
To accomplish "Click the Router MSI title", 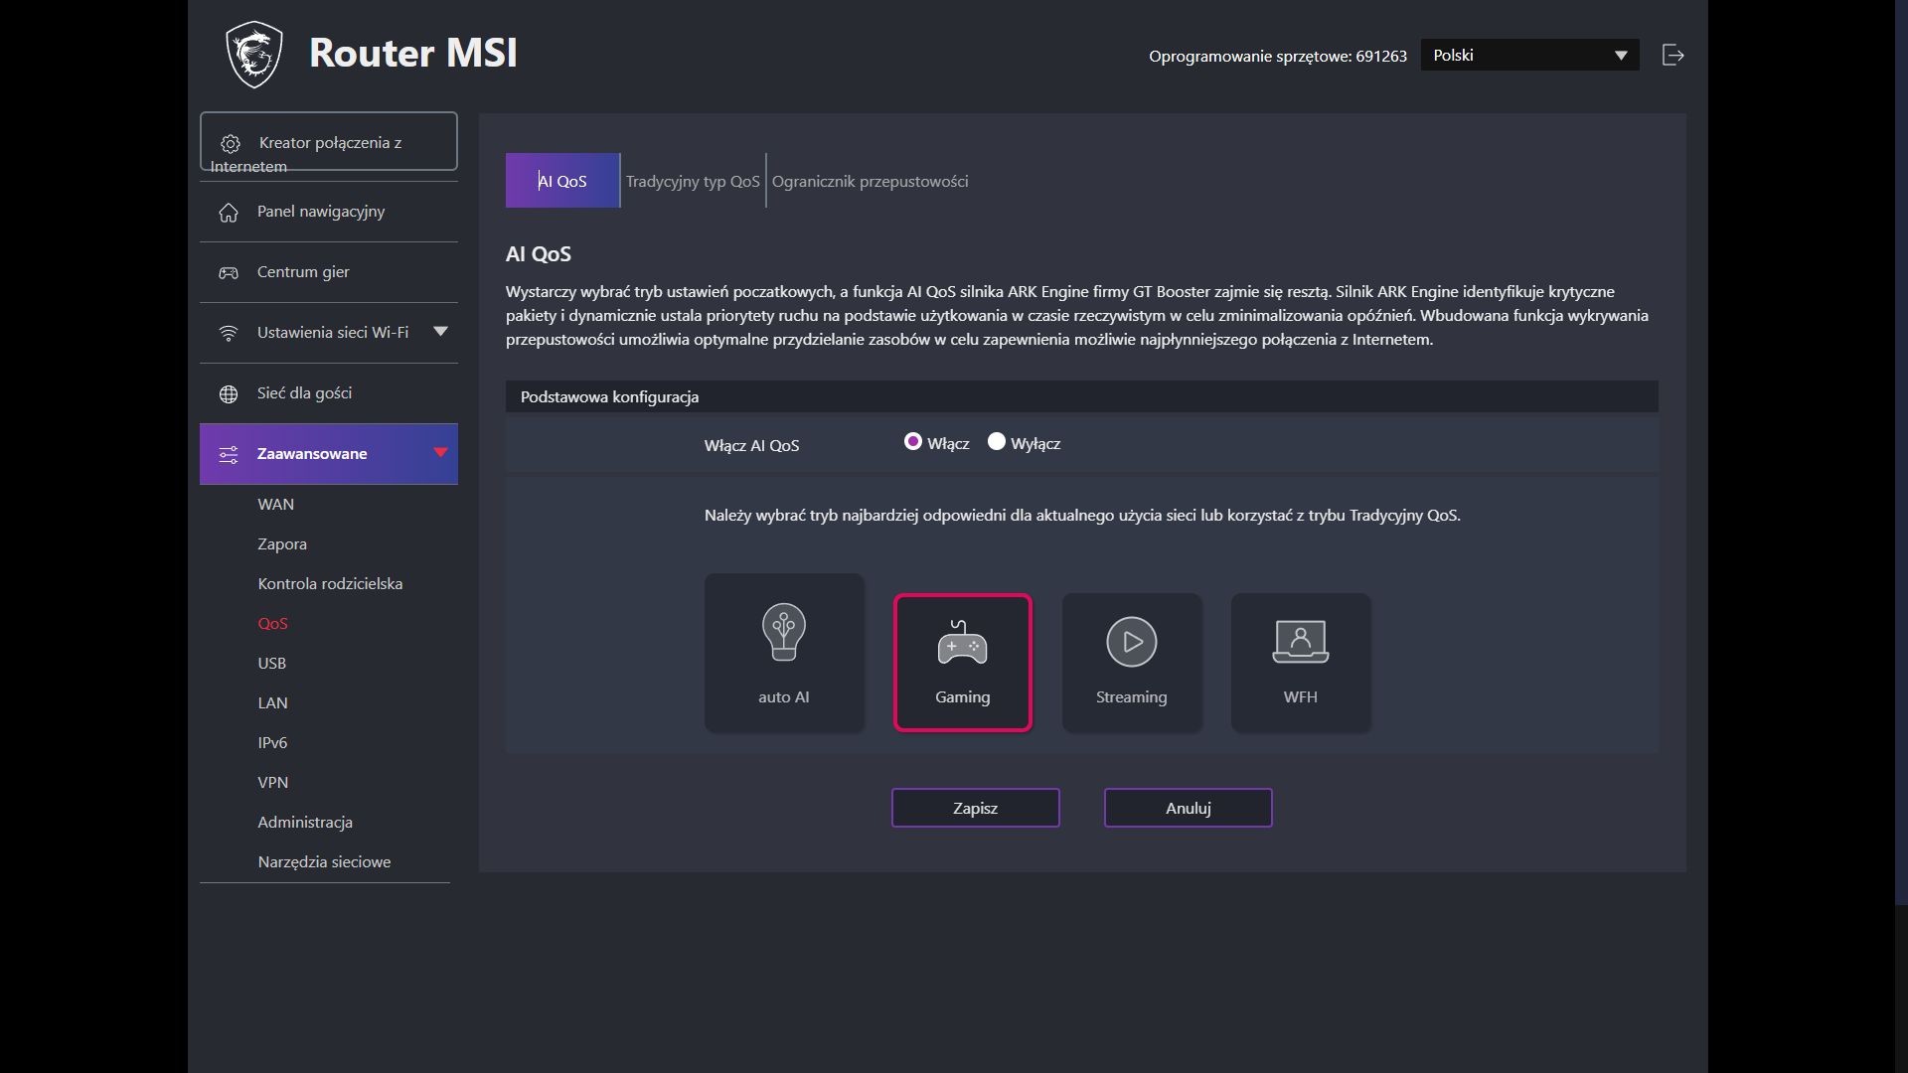I will coord(413,53).
